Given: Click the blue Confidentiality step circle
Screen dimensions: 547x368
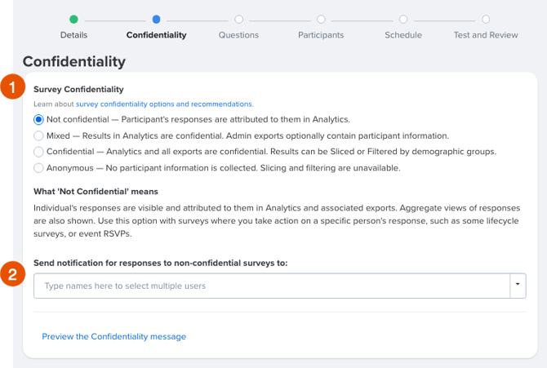Looking at the screenshot, I should click(156, 20).
